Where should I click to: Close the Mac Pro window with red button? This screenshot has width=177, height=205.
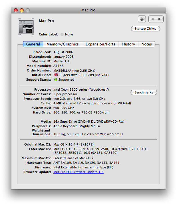(16, 10)
